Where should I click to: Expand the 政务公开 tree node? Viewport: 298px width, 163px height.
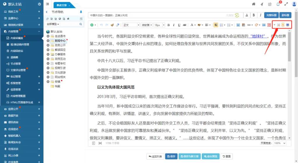(x=48, y=45)
